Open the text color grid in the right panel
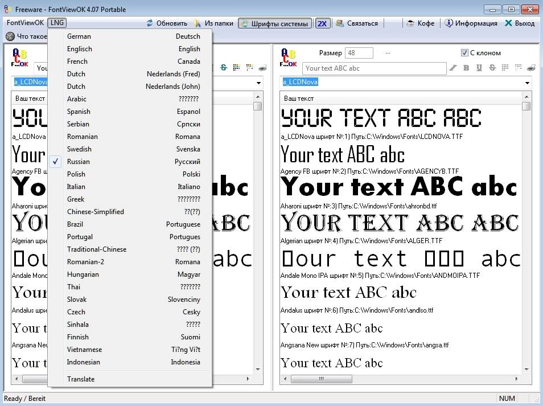The image size is (543, 406). [x=505, y=68]
